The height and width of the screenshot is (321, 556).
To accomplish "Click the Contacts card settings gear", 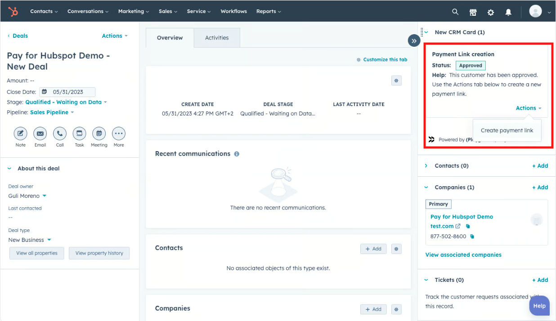I will click(396, 249).
